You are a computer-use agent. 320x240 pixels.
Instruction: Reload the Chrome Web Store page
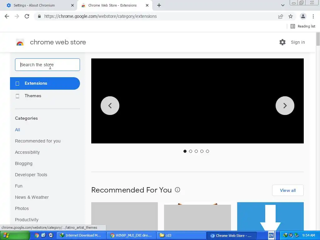(x=27, y=16)
